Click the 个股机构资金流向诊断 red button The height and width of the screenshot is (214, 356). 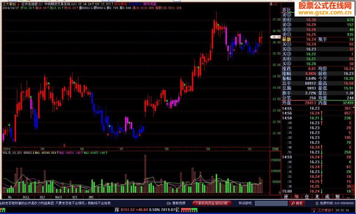[x=212, y=203]
